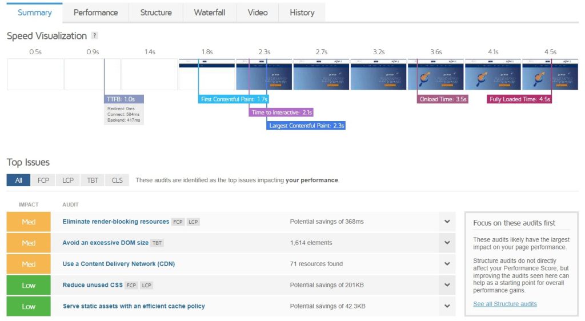585x321 pixels.
Task: Open Reduce unused CSS audit
Action: [93, 285]
